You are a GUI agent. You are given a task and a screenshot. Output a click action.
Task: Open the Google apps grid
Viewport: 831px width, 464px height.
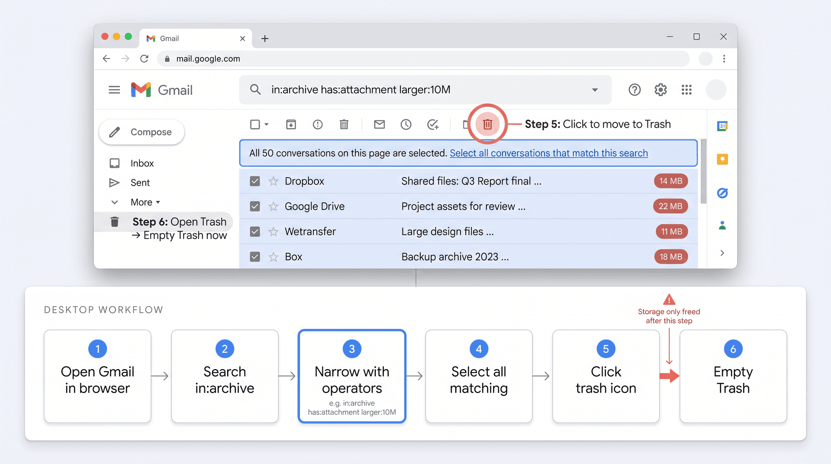[x=686, y=90]
